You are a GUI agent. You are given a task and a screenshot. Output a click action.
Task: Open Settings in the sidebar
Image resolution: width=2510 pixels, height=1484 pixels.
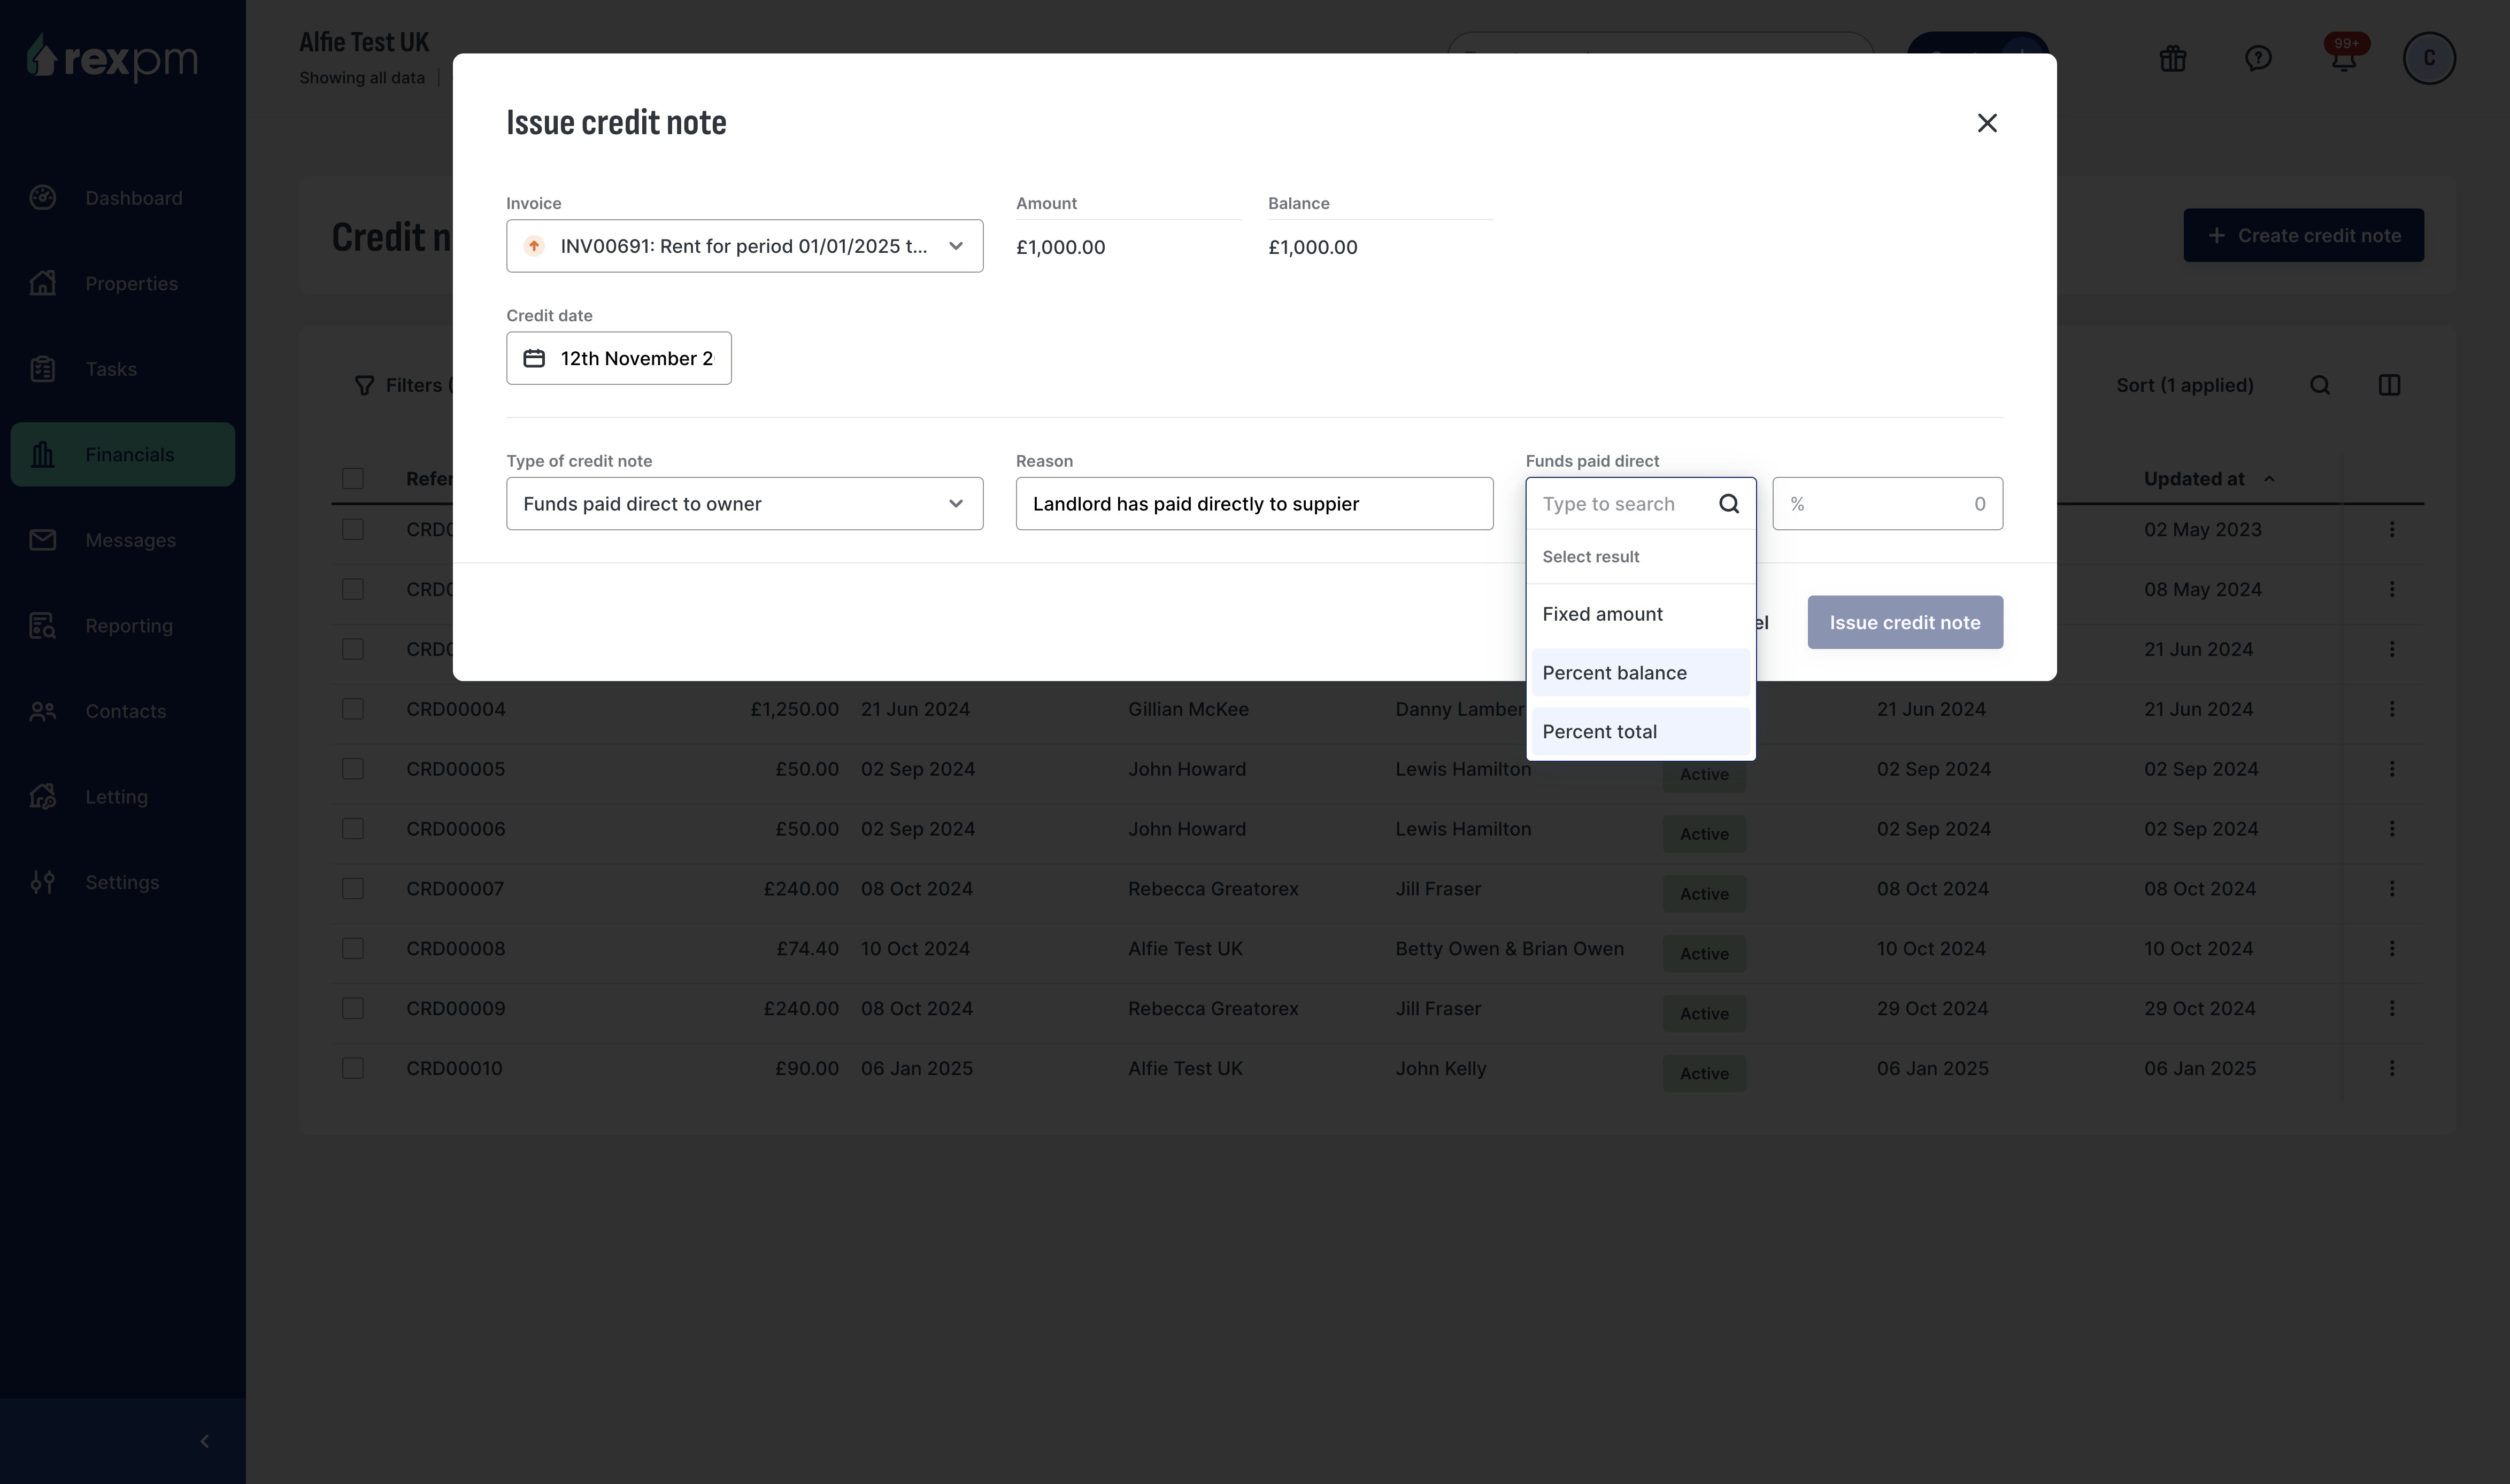point(123,882)
